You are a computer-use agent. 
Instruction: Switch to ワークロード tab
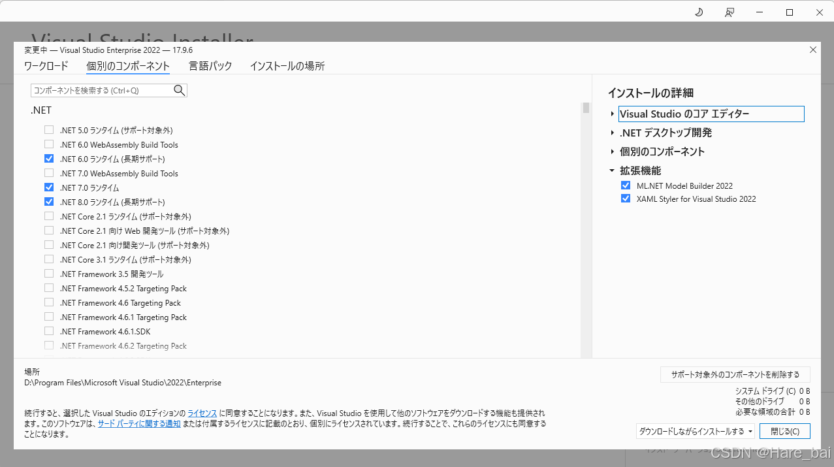point(46,67)
